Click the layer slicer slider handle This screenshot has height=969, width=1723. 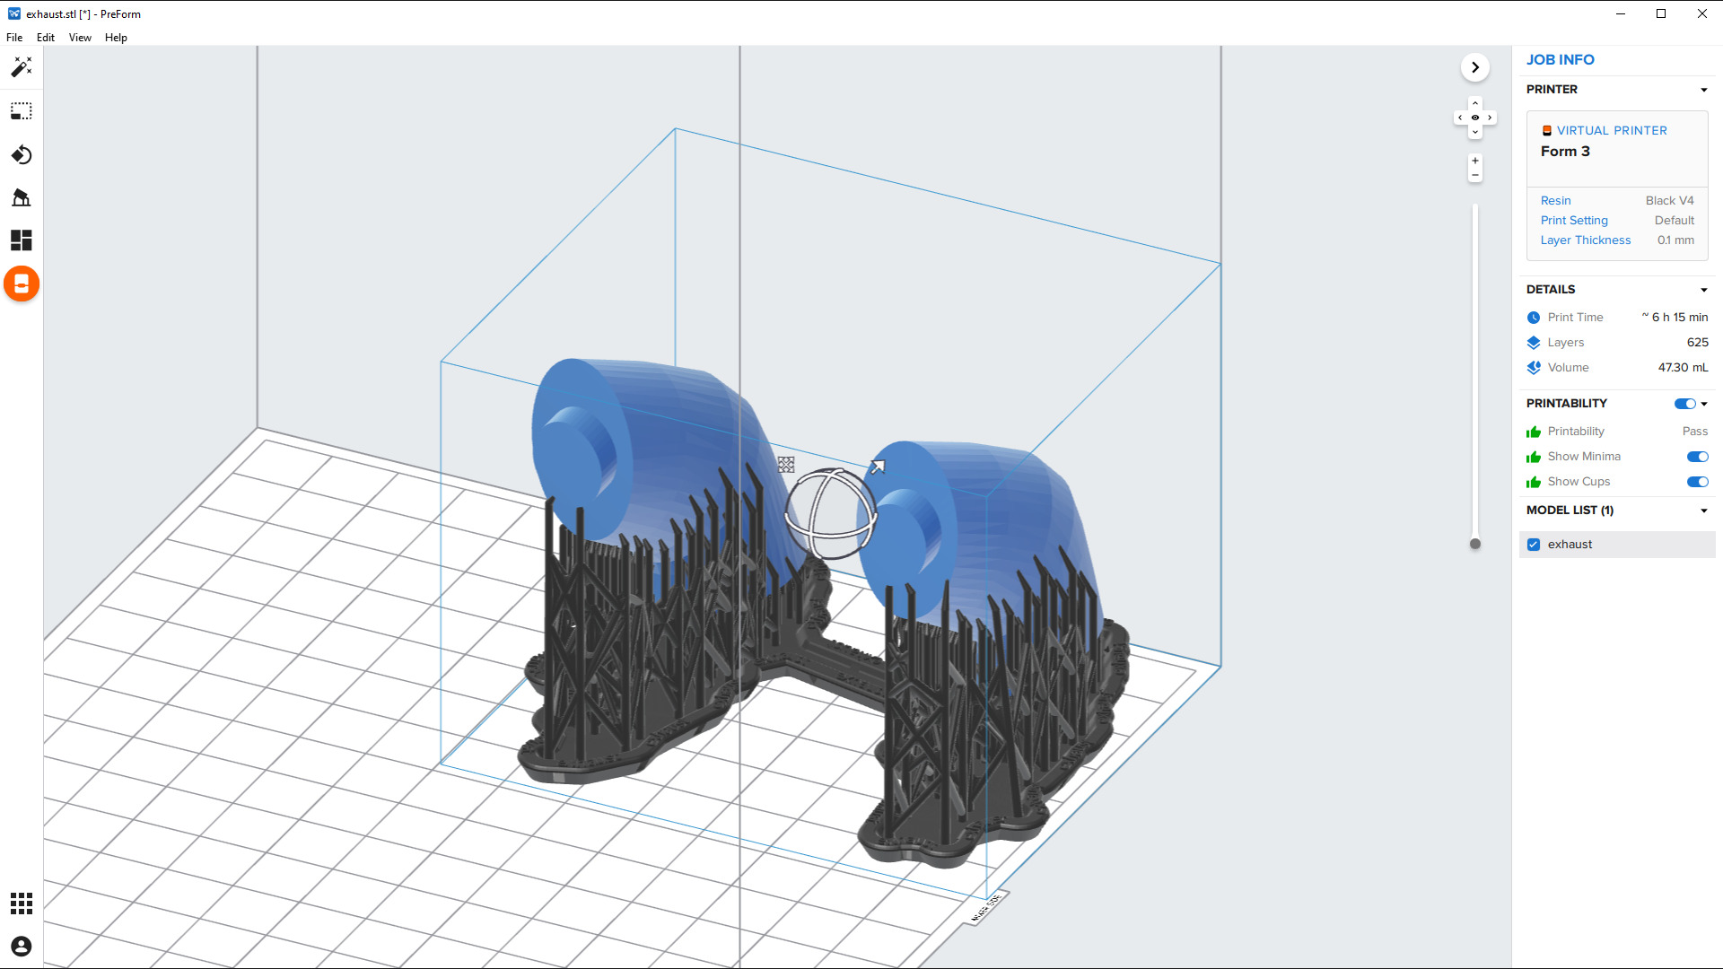tap(1474, 544)
